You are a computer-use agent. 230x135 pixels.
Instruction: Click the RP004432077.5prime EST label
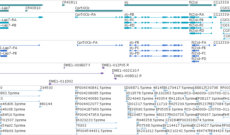93,104
